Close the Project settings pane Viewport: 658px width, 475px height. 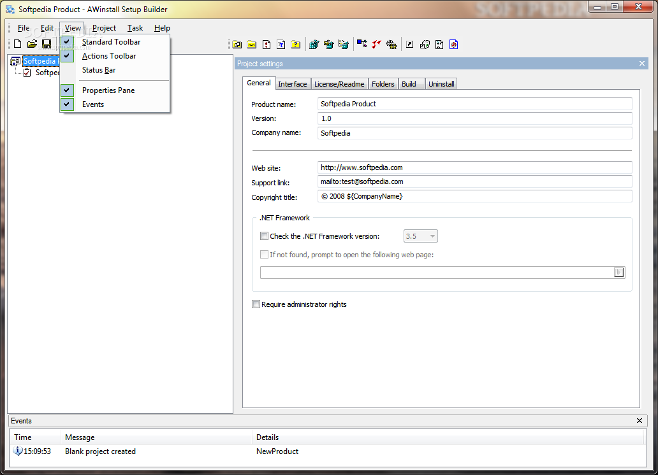coord(641,63)
